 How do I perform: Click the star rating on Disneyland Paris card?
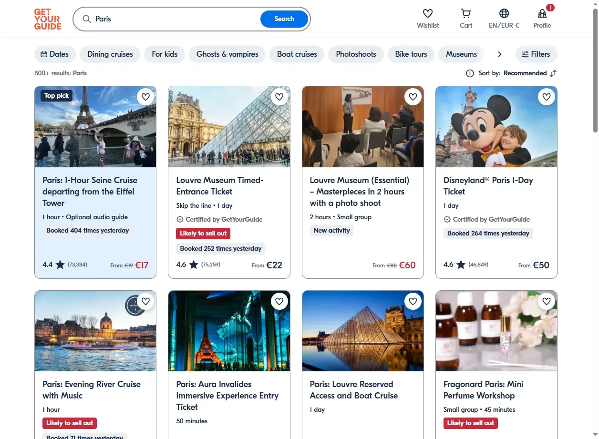click(461, 265)
